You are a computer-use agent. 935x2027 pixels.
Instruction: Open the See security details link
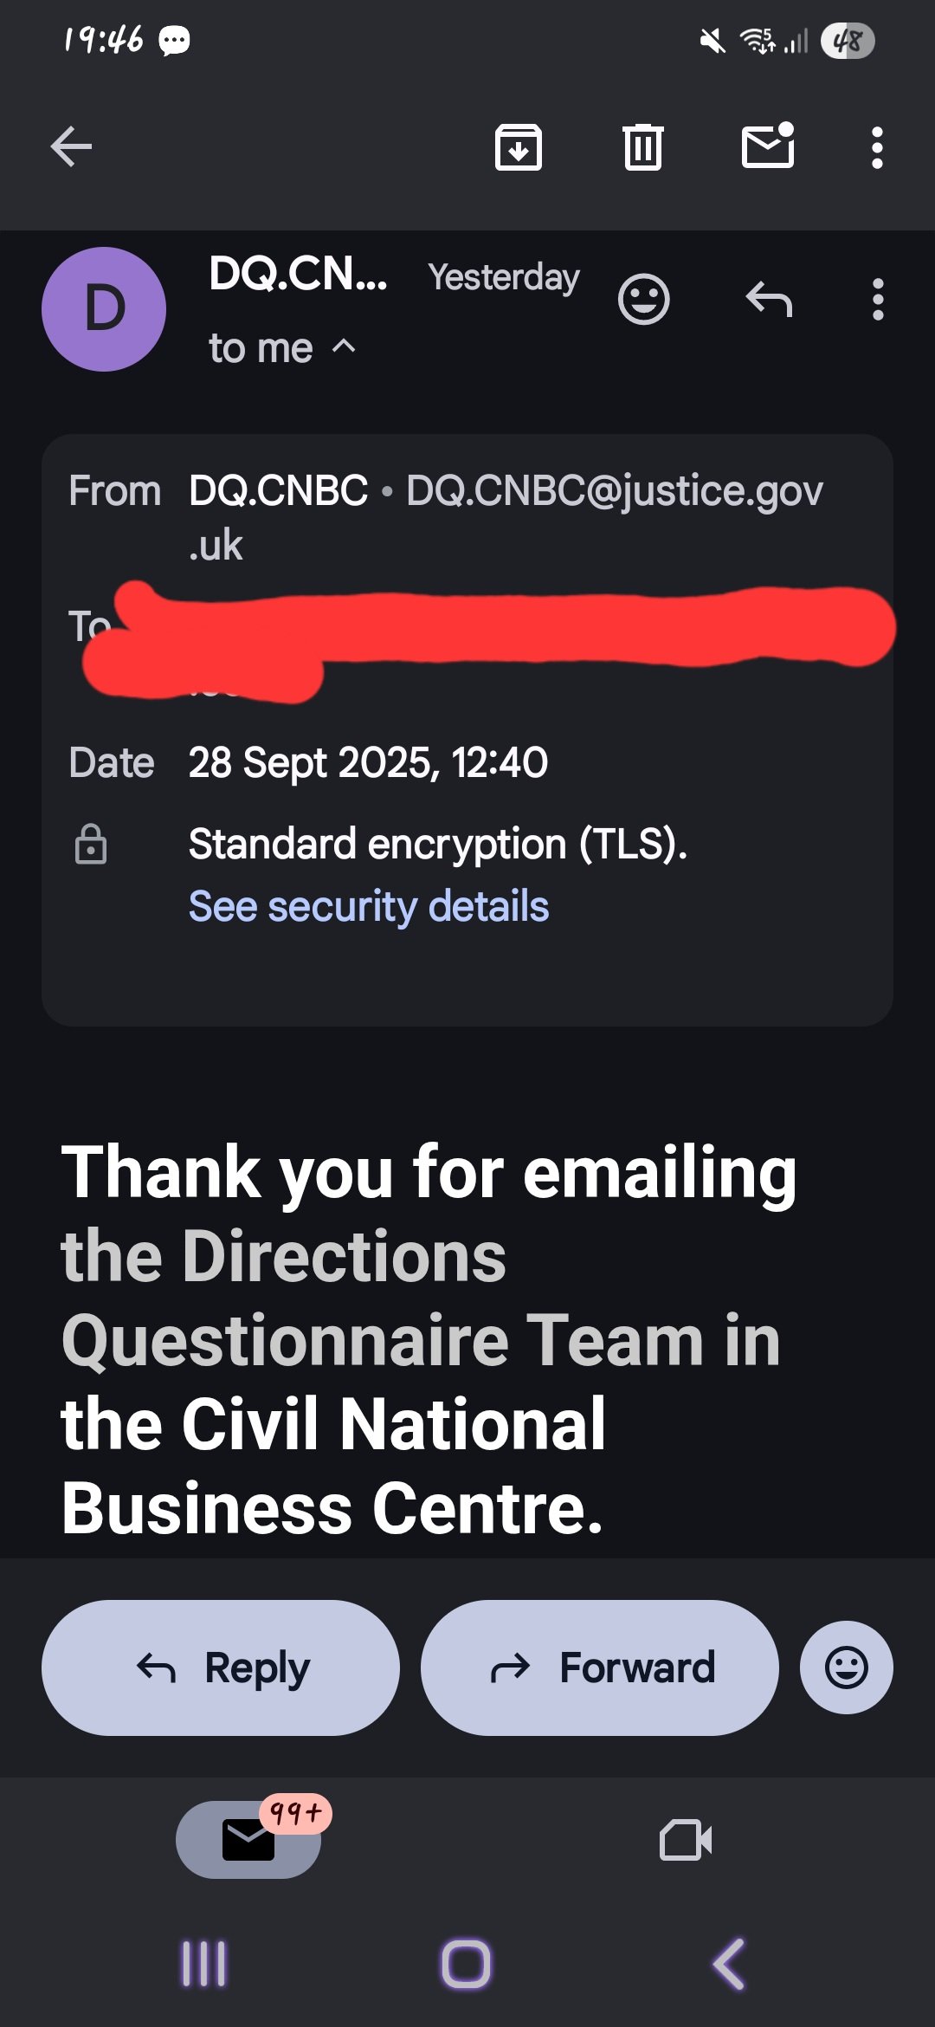369,906
